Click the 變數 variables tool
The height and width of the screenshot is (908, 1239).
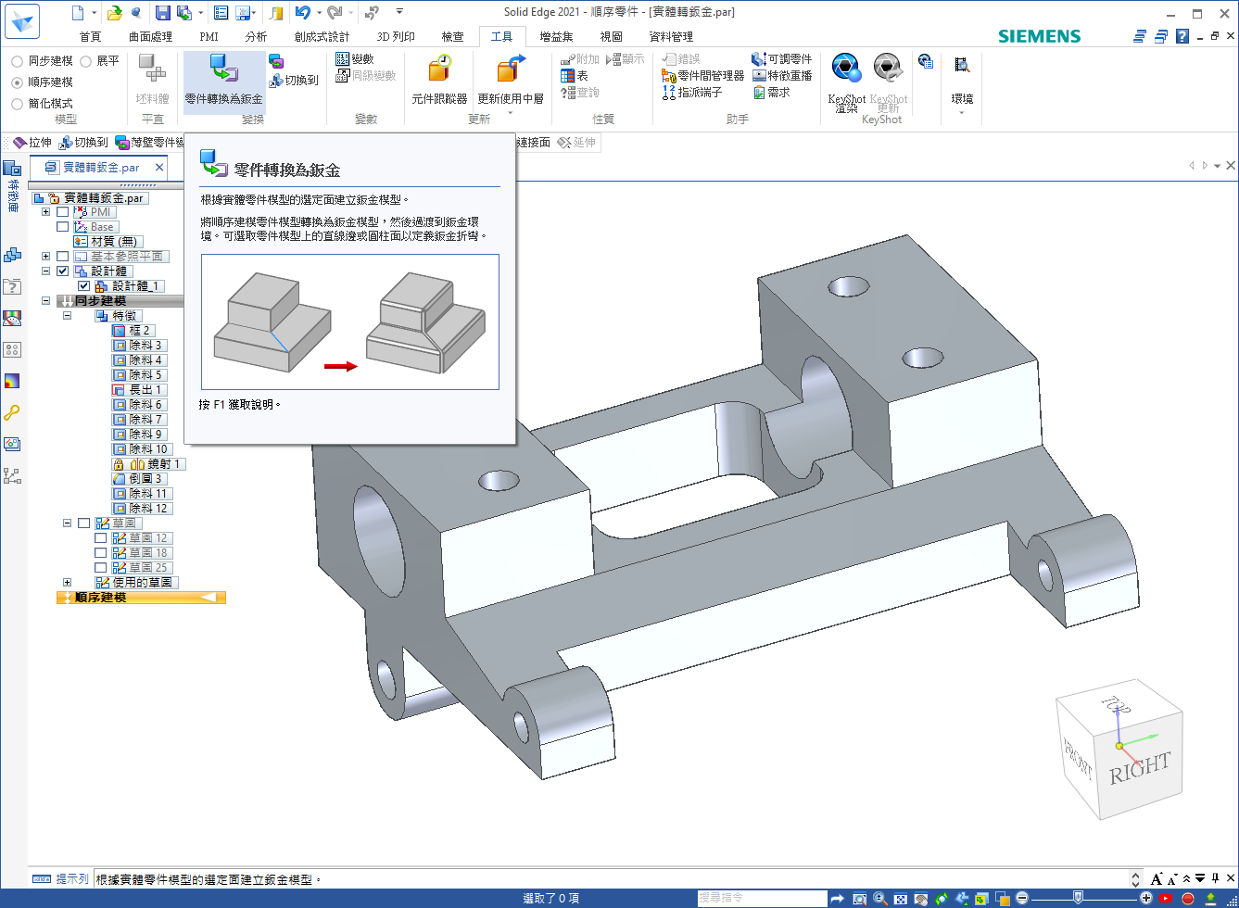(355, 59)
